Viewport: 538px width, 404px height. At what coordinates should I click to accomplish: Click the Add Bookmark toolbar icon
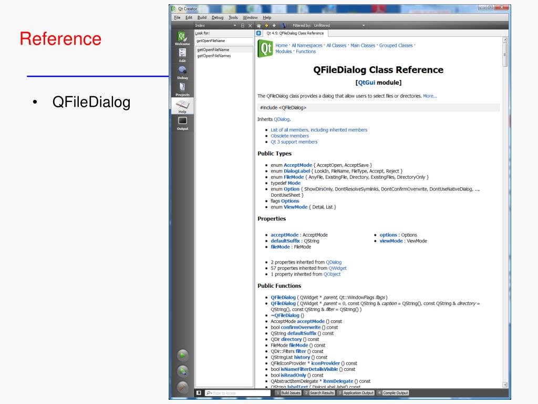click(284, 25)
